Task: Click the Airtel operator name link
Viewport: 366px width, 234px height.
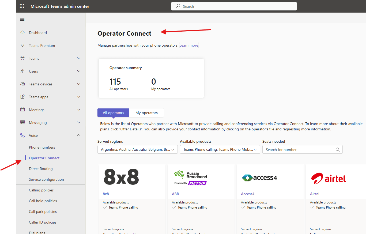Action: 315,194
